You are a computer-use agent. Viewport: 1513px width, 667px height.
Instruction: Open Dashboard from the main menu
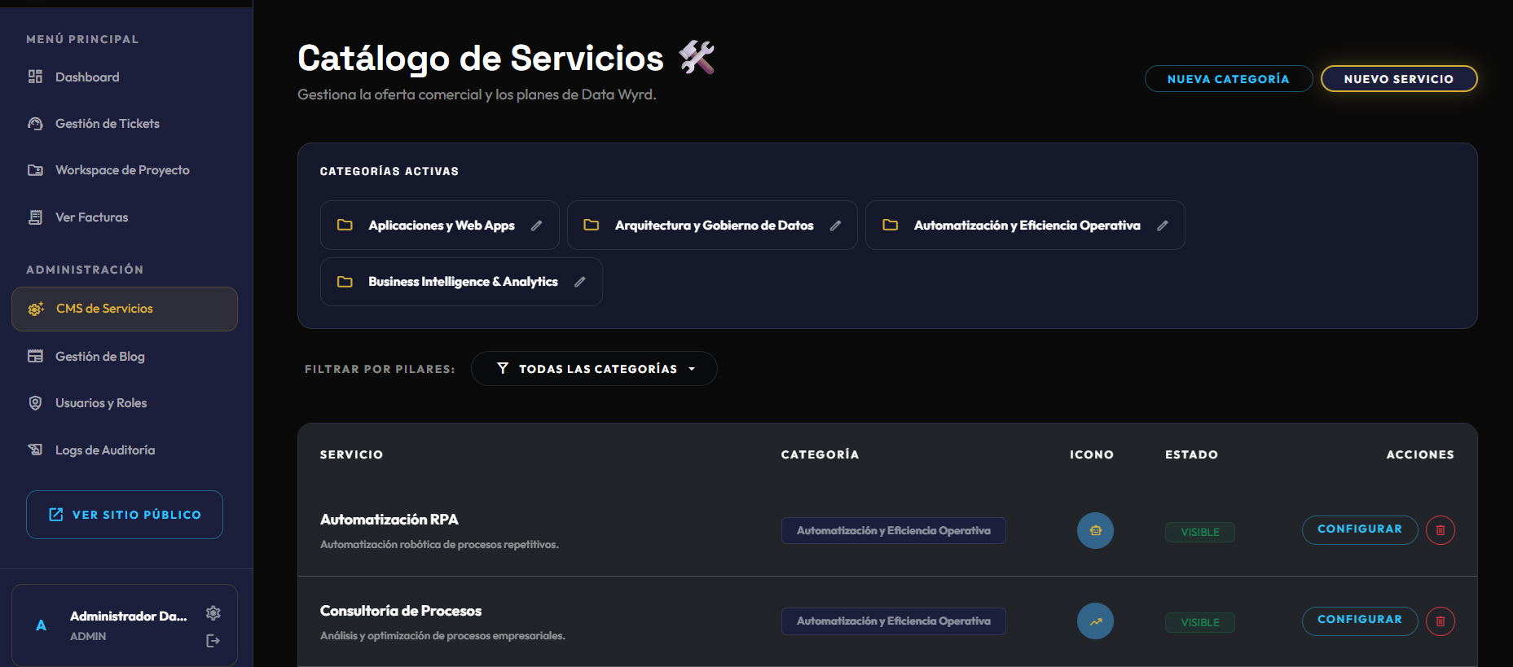click(x=87, y=77)
